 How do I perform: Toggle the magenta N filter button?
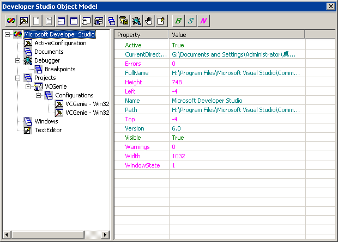pos(203,21)
